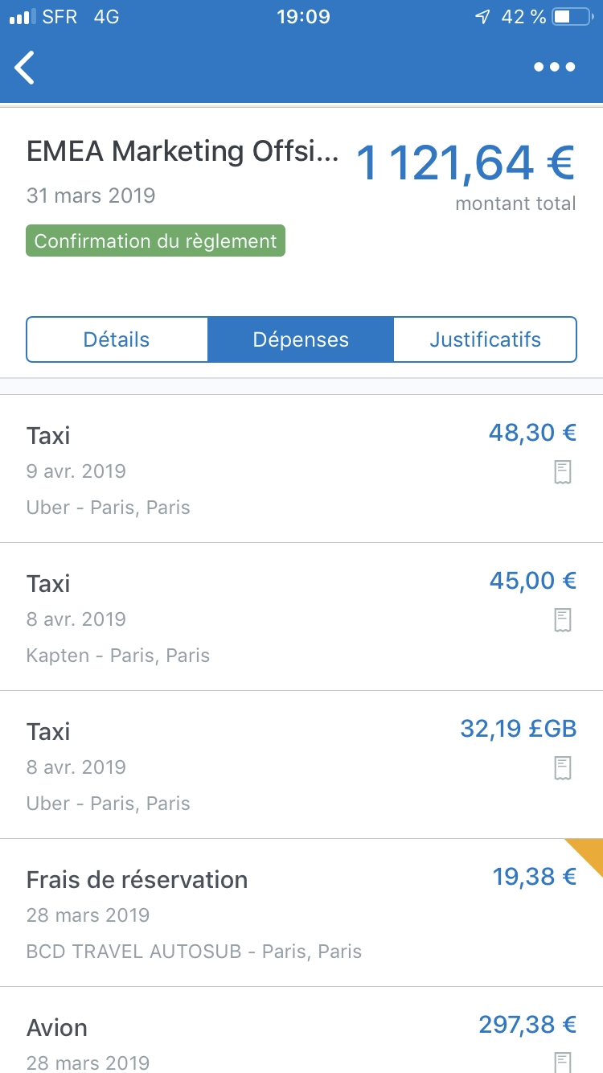The height and width of the screenshot is (1073, 603).
Task: Open the three-dots more options menu
Action: pos(555,68)
